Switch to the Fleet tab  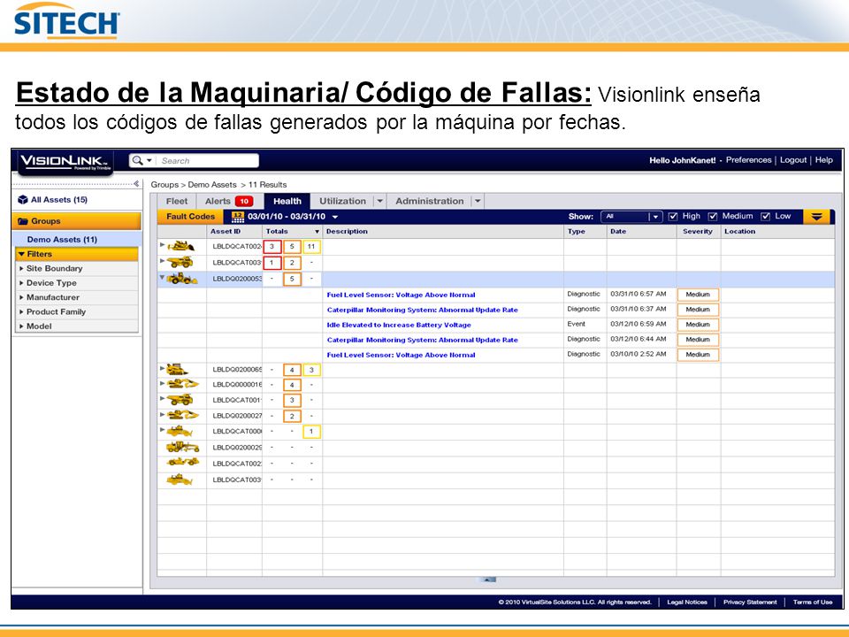pyautogui.click(x=177, y=201)
